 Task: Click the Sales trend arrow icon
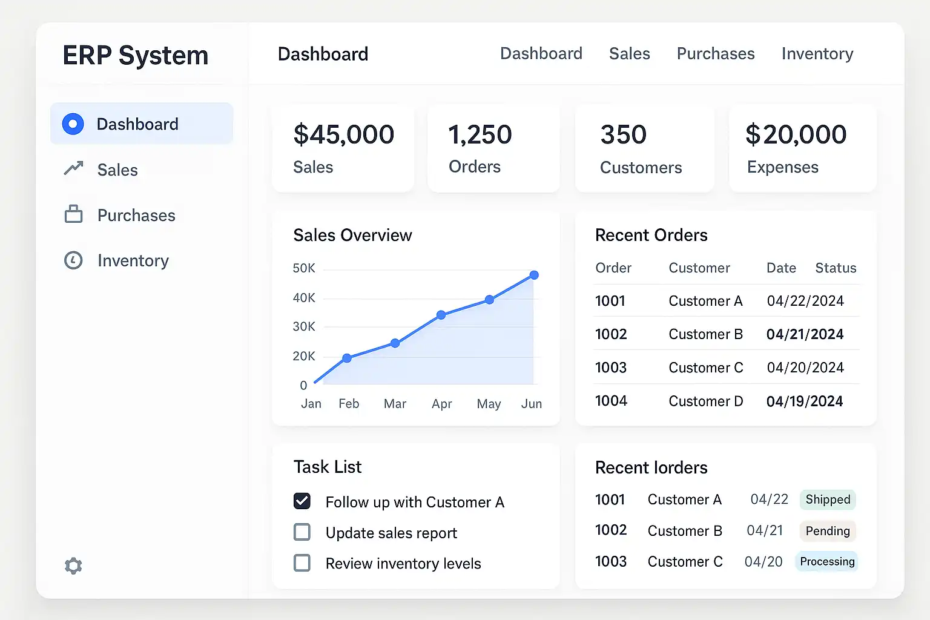73,168
